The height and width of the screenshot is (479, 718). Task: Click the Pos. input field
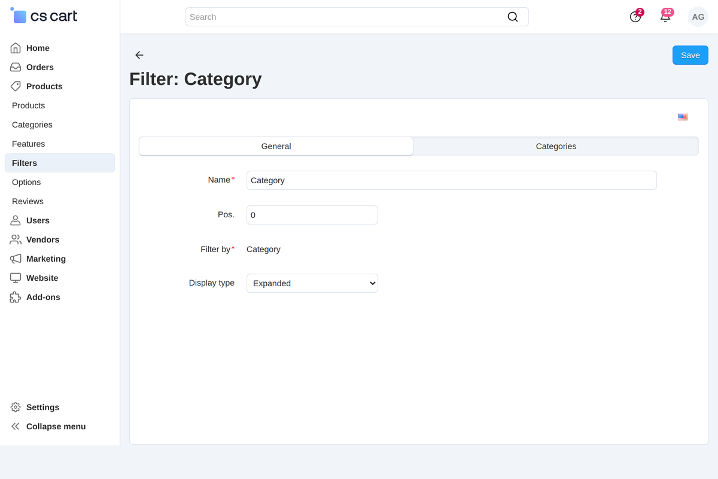click(312, 215)
